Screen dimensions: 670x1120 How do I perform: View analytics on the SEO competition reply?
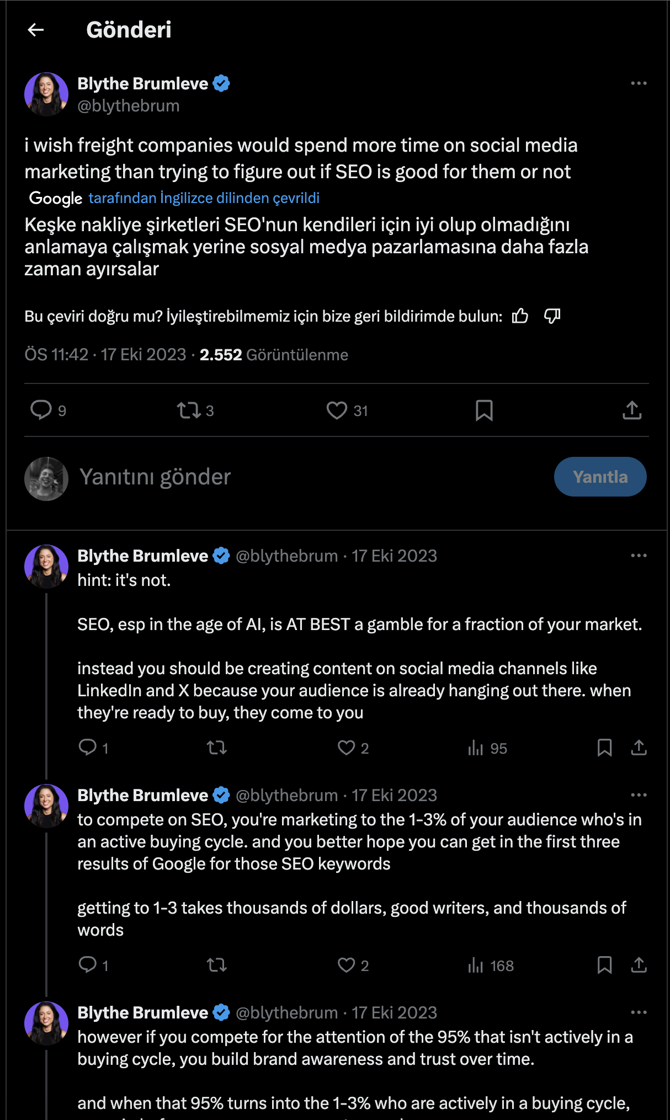click(x=476, y=966)
